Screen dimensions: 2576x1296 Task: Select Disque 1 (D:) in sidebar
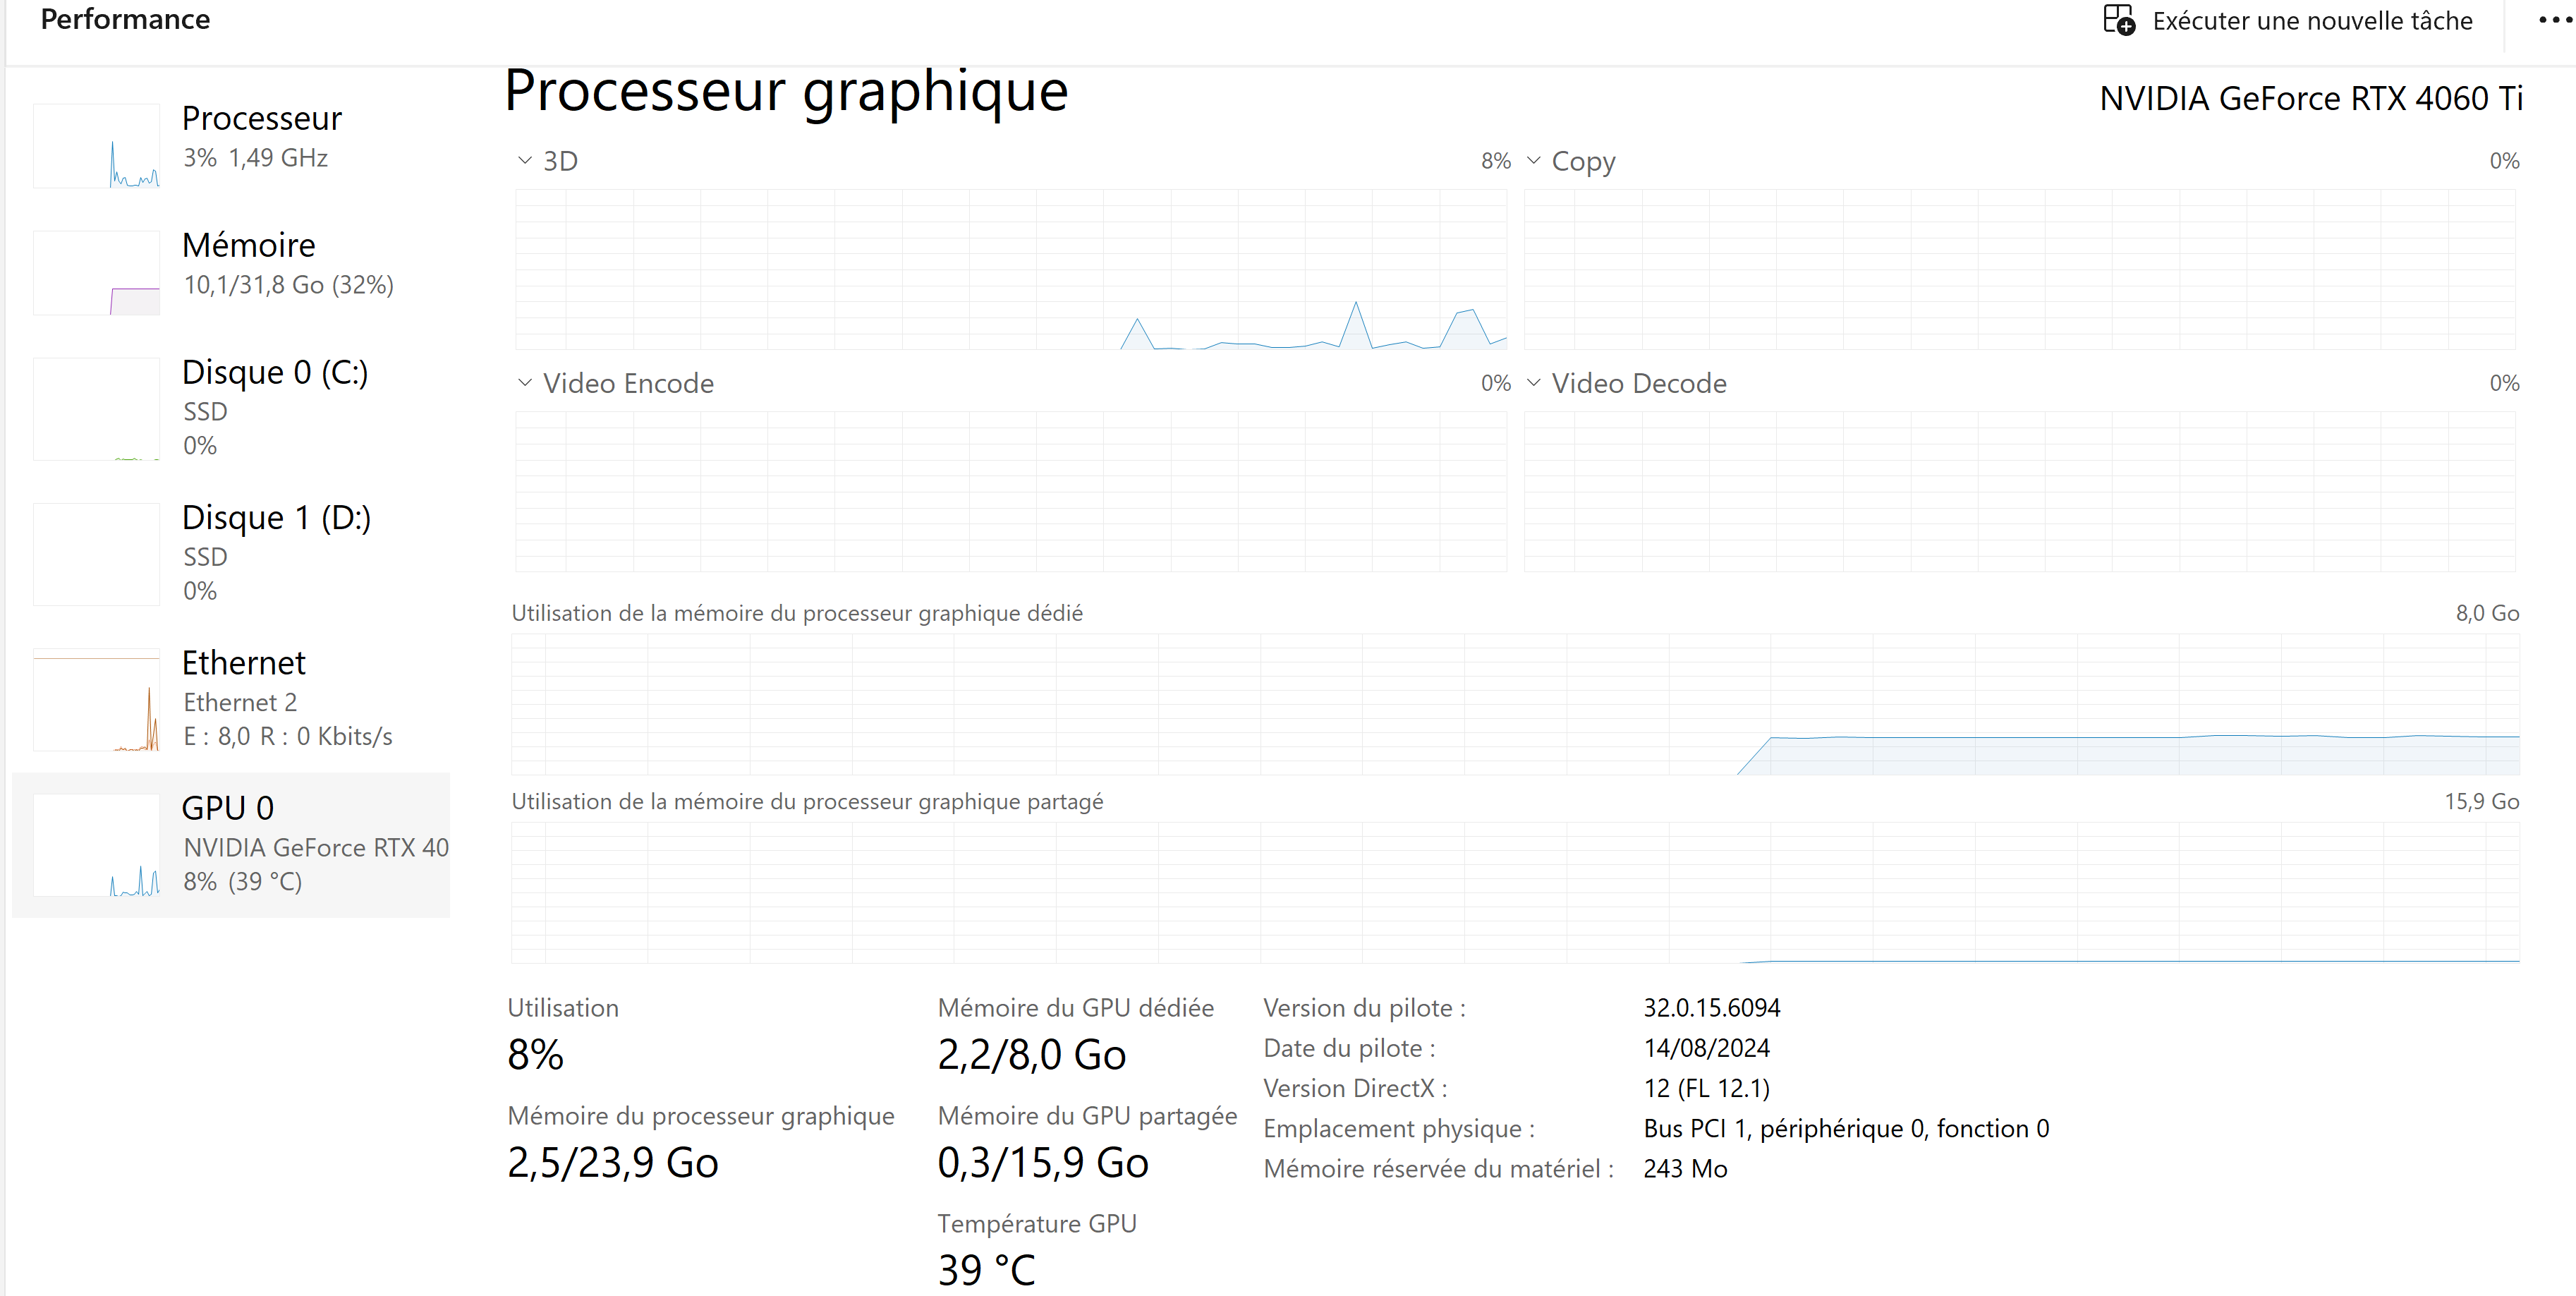(x=276, y=518)
